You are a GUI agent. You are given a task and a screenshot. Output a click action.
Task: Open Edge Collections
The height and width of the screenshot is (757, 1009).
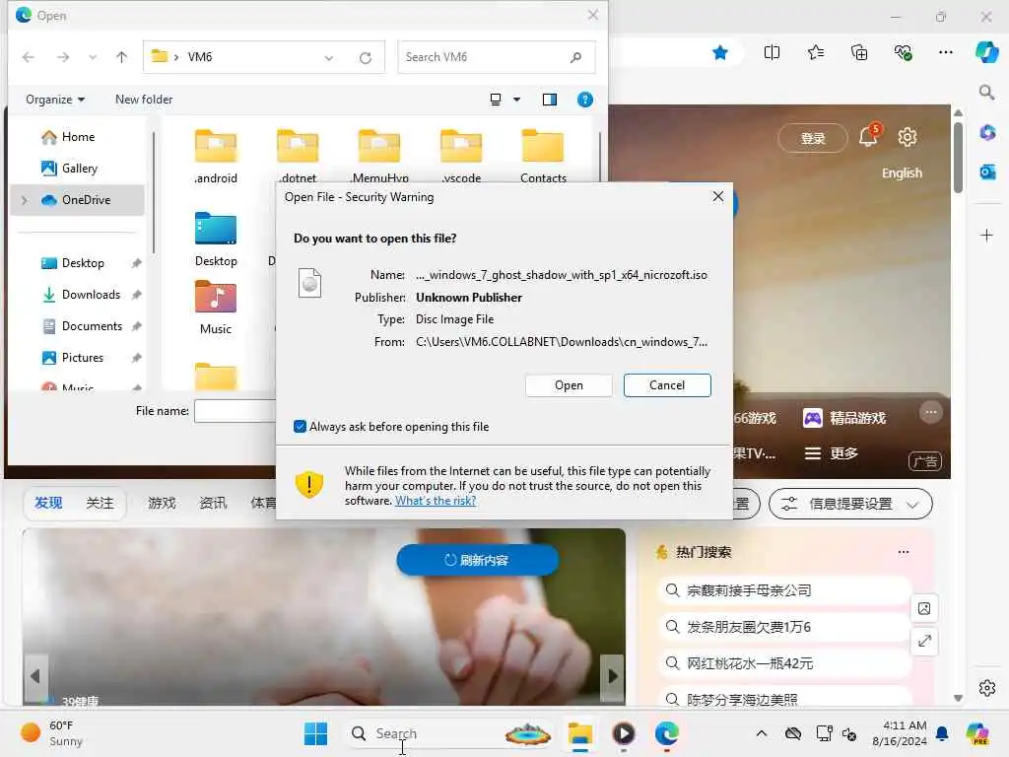859,53
